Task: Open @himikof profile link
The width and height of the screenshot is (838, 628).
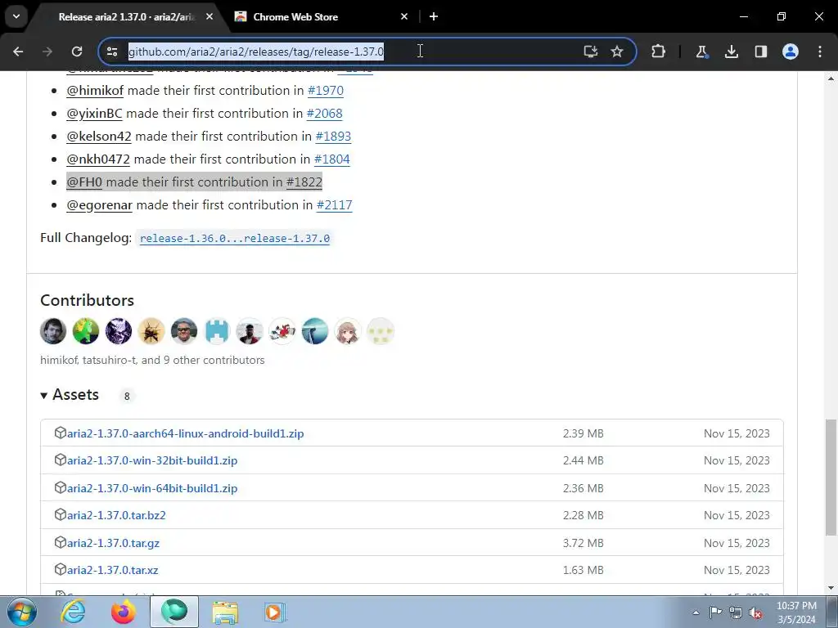Action: click(95, 90)
